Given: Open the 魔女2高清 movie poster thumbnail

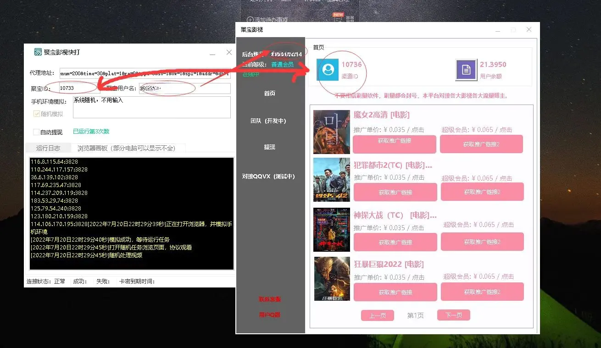Looking at the screenshot, I should click(331, 132).
